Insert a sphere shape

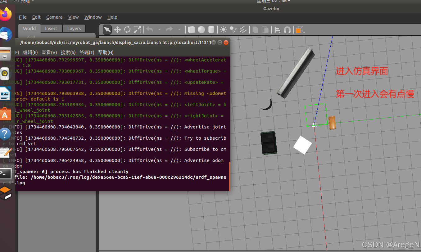point(201,29)
